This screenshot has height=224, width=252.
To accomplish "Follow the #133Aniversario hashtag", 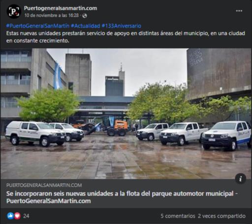I will coord(122,26).
